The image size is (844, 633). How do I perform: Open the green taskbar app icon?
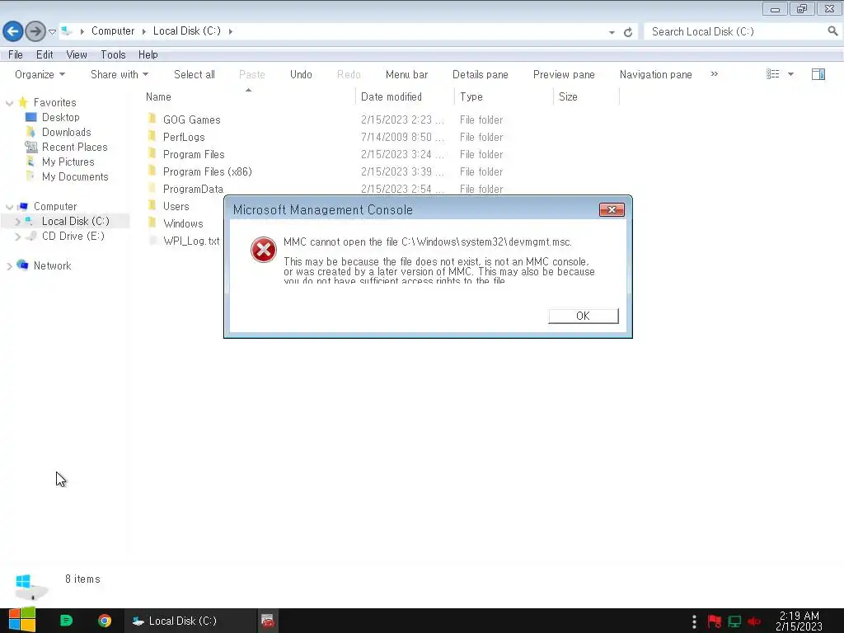66,621
